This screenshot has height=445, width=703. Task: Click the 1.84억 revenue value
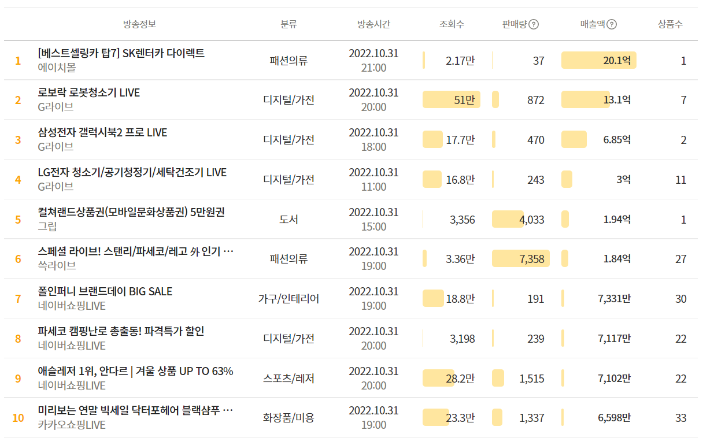(617, 258)
